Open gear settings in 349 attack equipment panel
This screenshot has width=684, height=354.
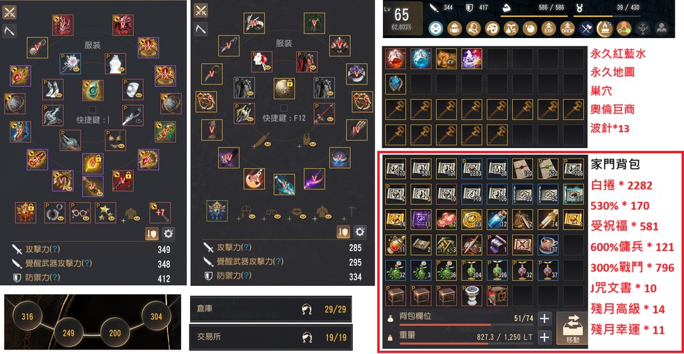point(168,233)
